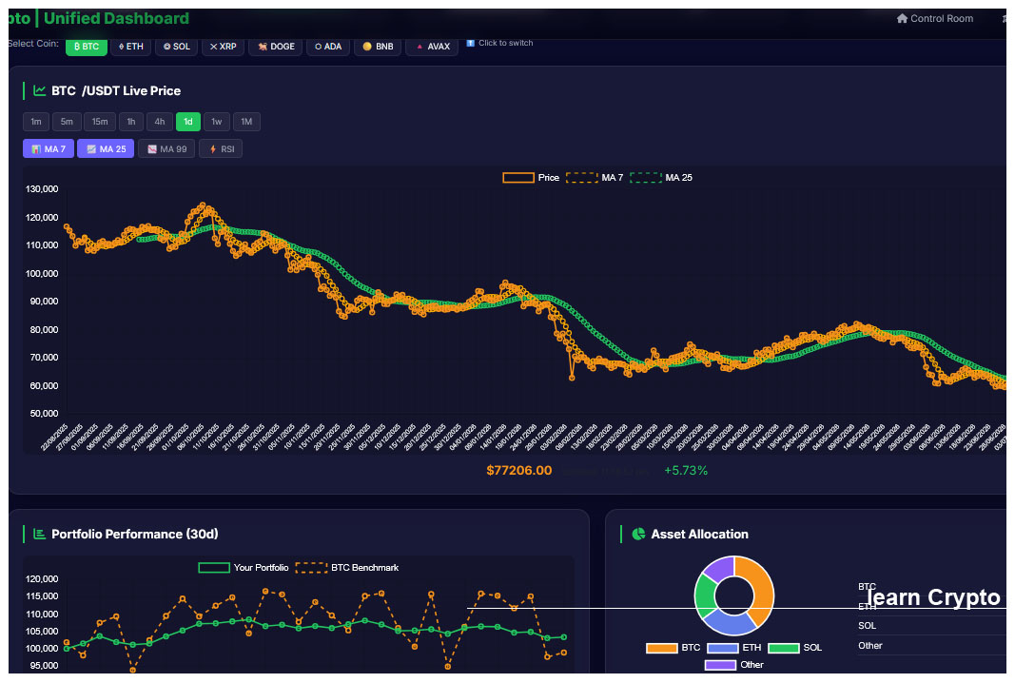
Task: Pick the ADA coin button
Action: (327, 47)
